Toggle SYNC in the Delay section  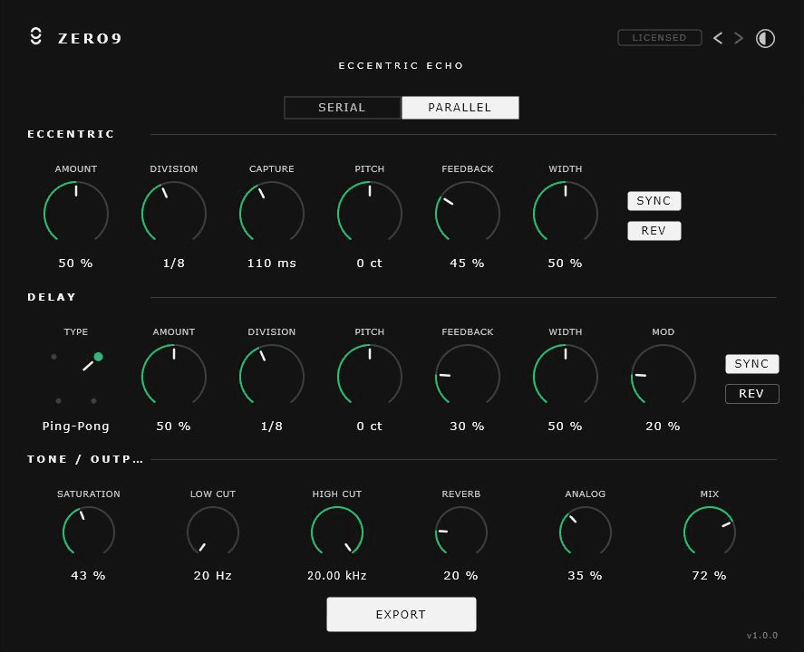tap(752, 364)
